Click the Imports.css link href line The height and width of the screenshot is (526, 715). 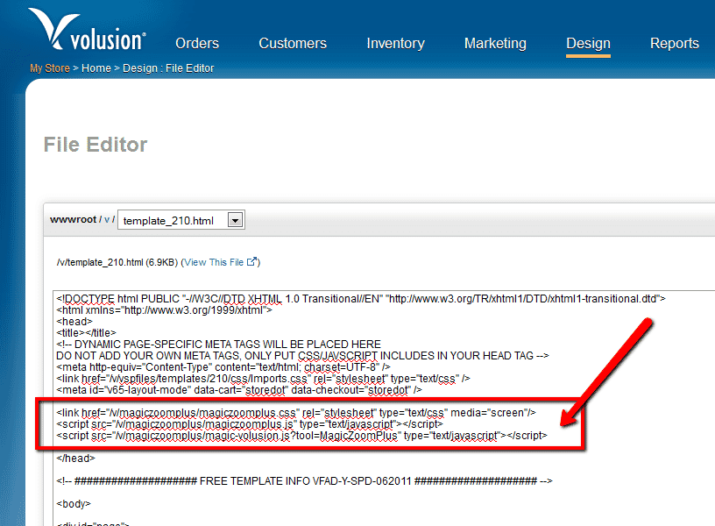point(263,379)
